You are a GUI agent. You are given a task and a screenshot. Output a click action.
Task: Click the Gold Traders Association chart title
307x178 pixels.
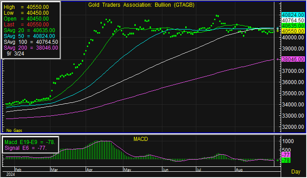[x=141, y=5]
